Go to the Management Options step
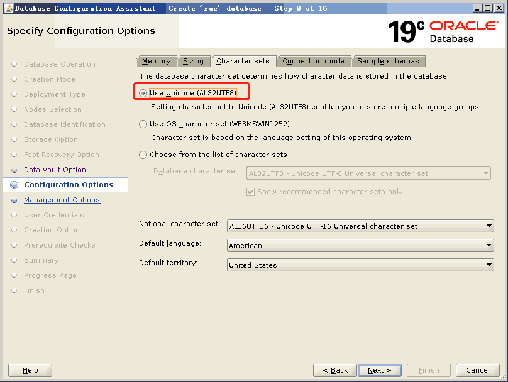Screen dimensions: 508x382 (62, 200)
